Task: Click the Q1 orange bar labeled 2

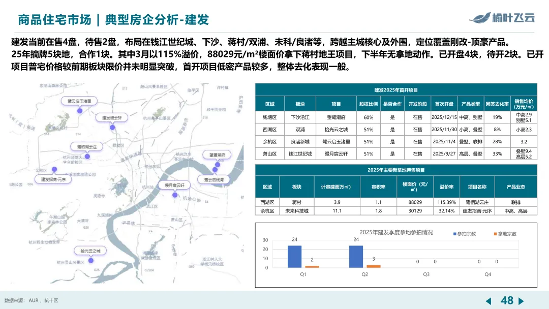Action: point(312,267)
